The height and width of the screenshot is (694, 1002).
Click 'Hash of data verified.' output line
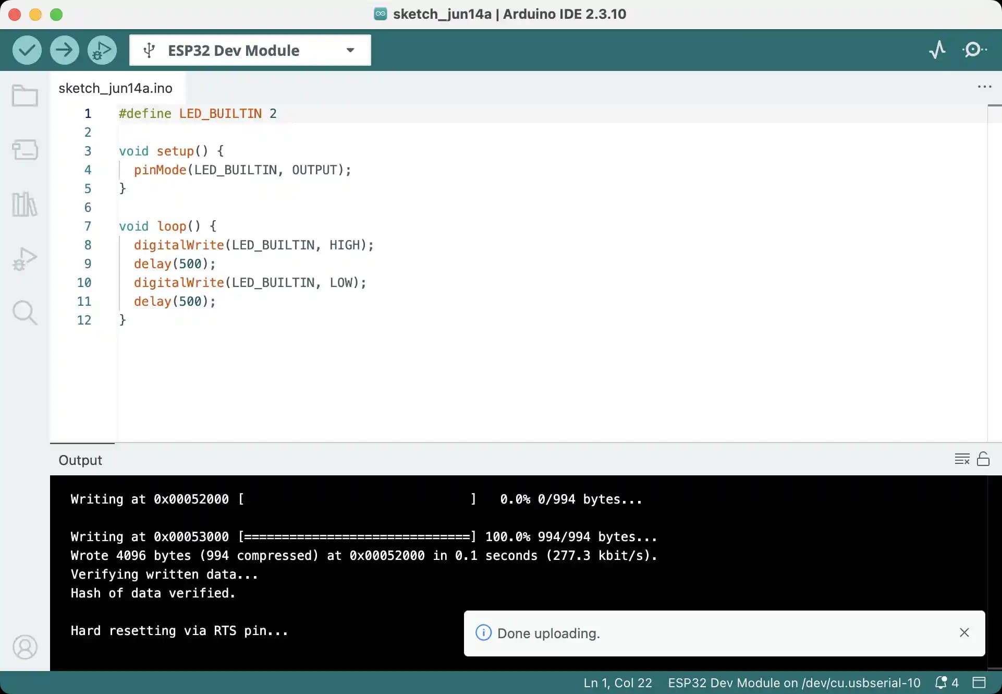(x=153, y=593)
